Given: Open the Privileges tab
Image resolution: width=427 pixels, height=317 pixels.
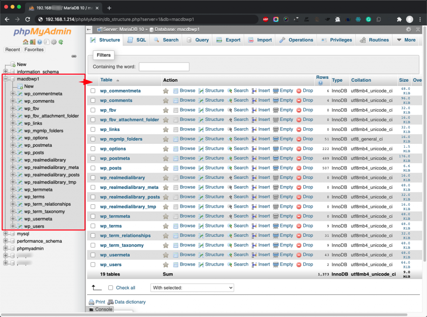Looking at the screenshot, I should click(x=337, y=40).
